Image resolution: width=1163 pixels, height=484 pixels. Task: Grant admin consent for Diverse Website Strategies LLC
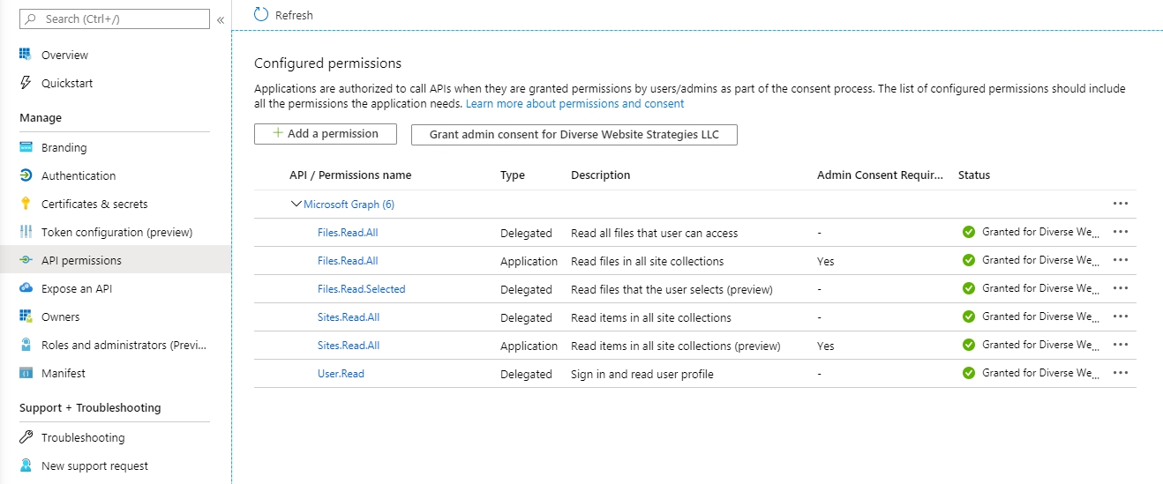574,134
